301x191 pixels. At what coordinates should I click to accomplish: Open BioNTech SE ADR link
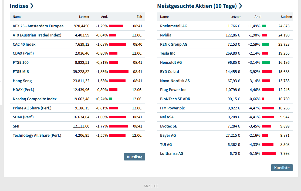tap(175, 99)
